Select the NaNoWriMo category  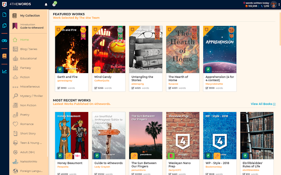28,161
